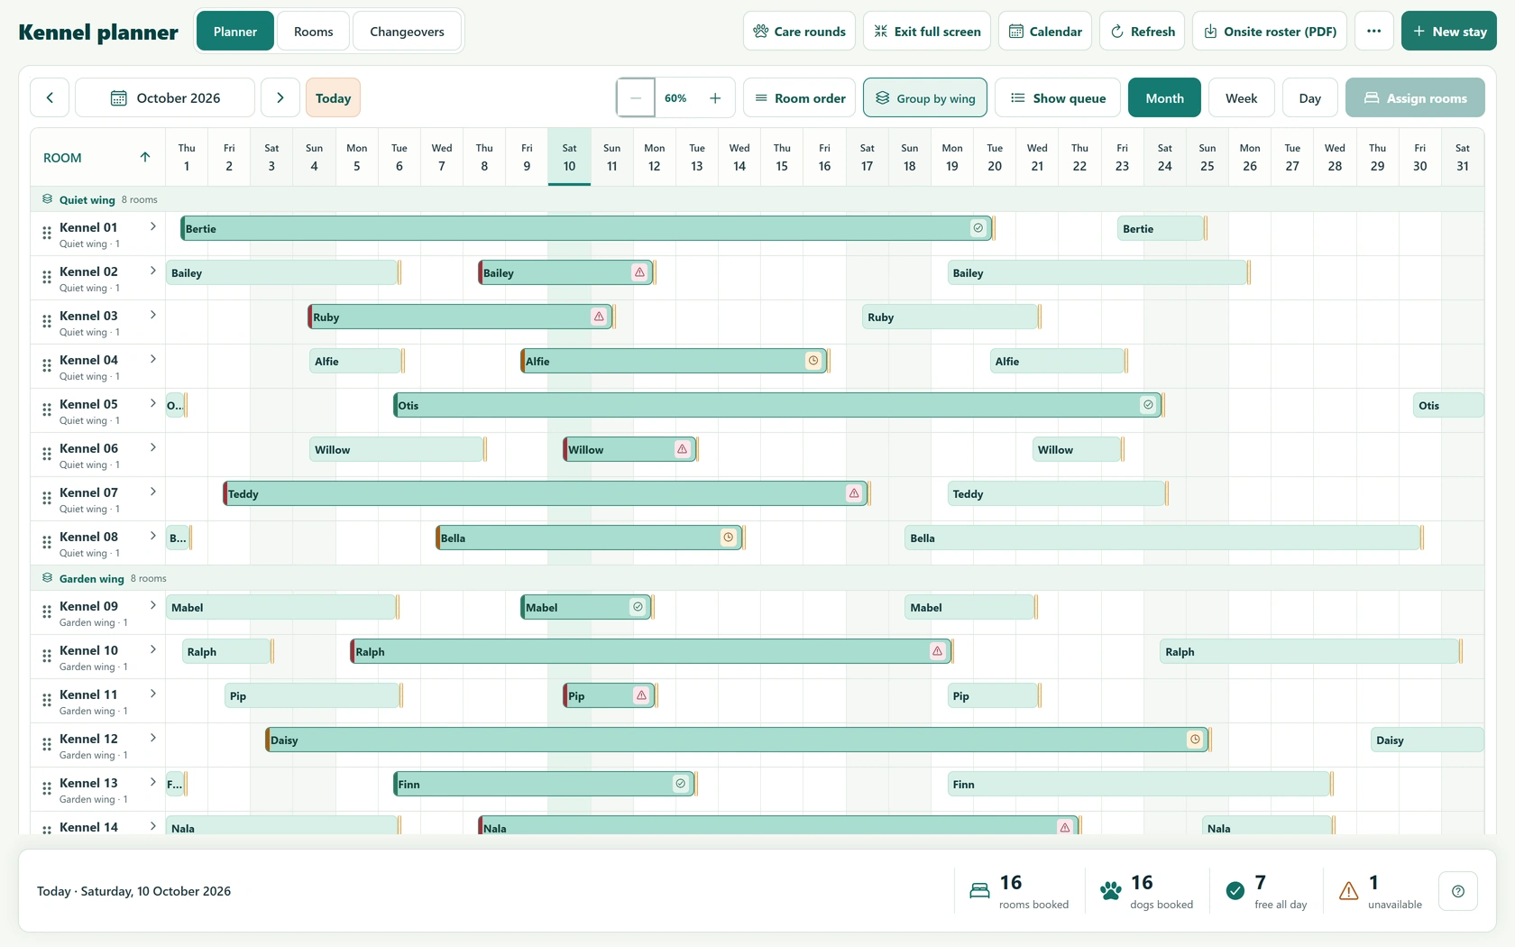The image size is (1515, 947).
Task: Click the warning icon on Ralph's stay
Action: (938, 651)
